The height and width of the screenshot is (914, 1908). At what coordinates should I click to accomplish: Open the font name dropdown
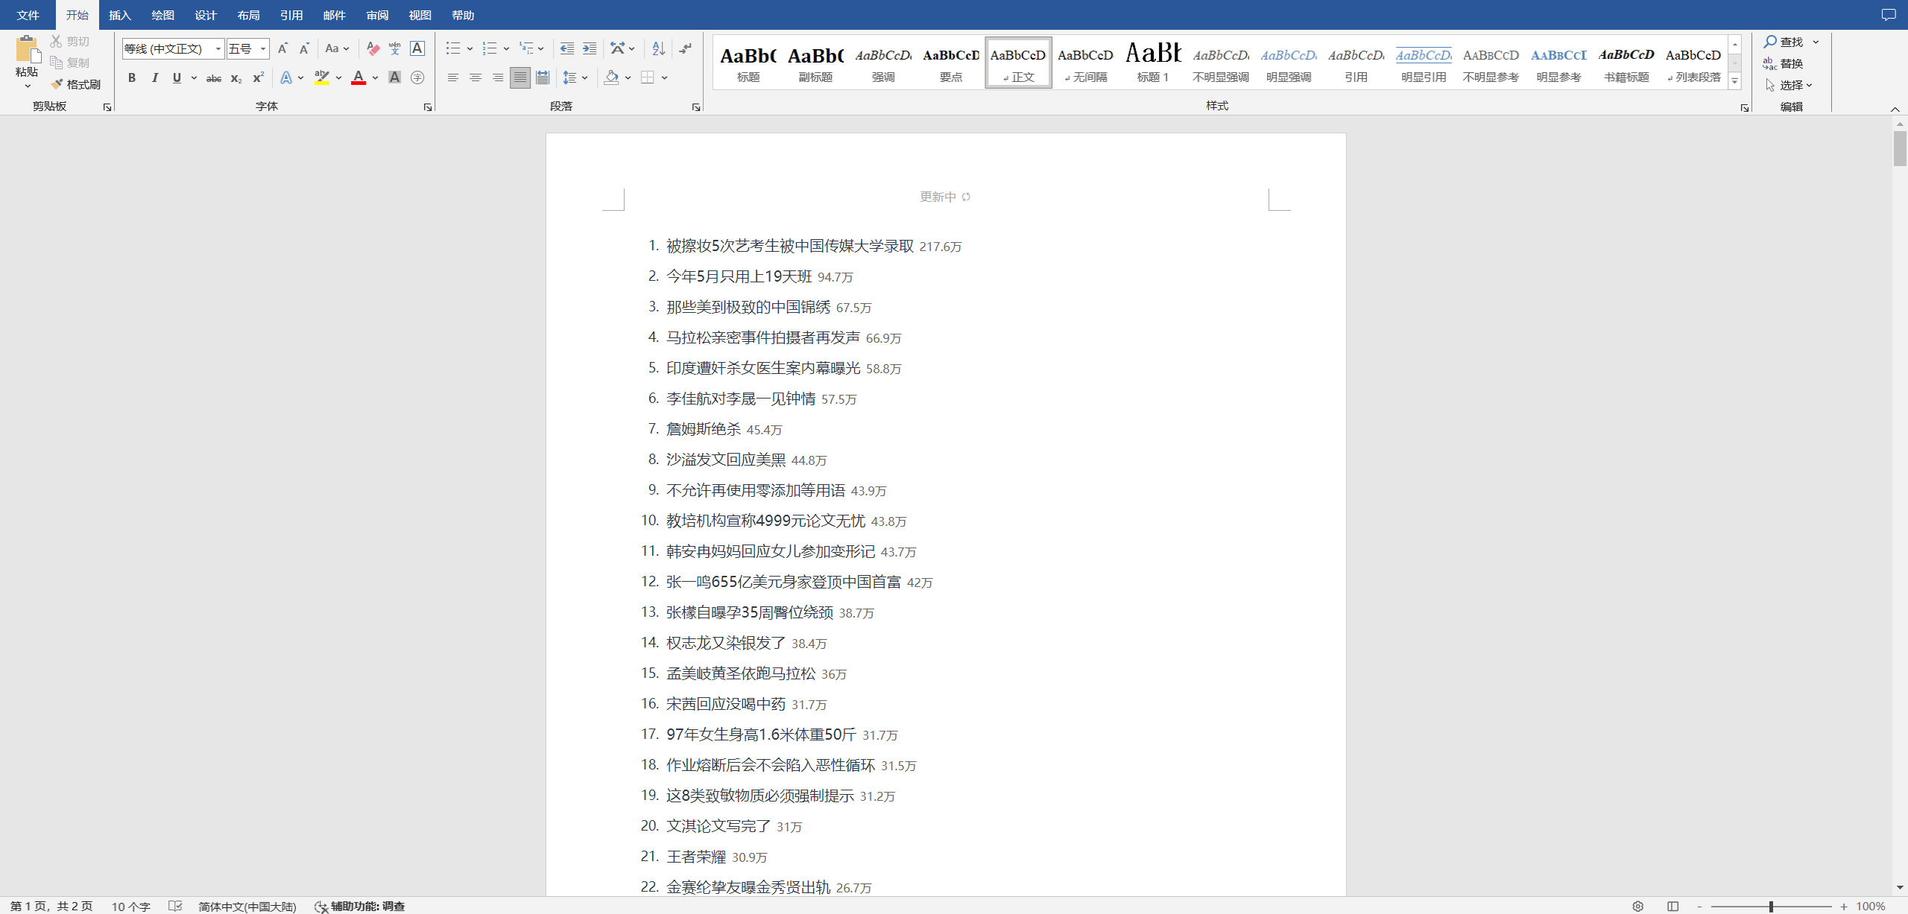218,49
